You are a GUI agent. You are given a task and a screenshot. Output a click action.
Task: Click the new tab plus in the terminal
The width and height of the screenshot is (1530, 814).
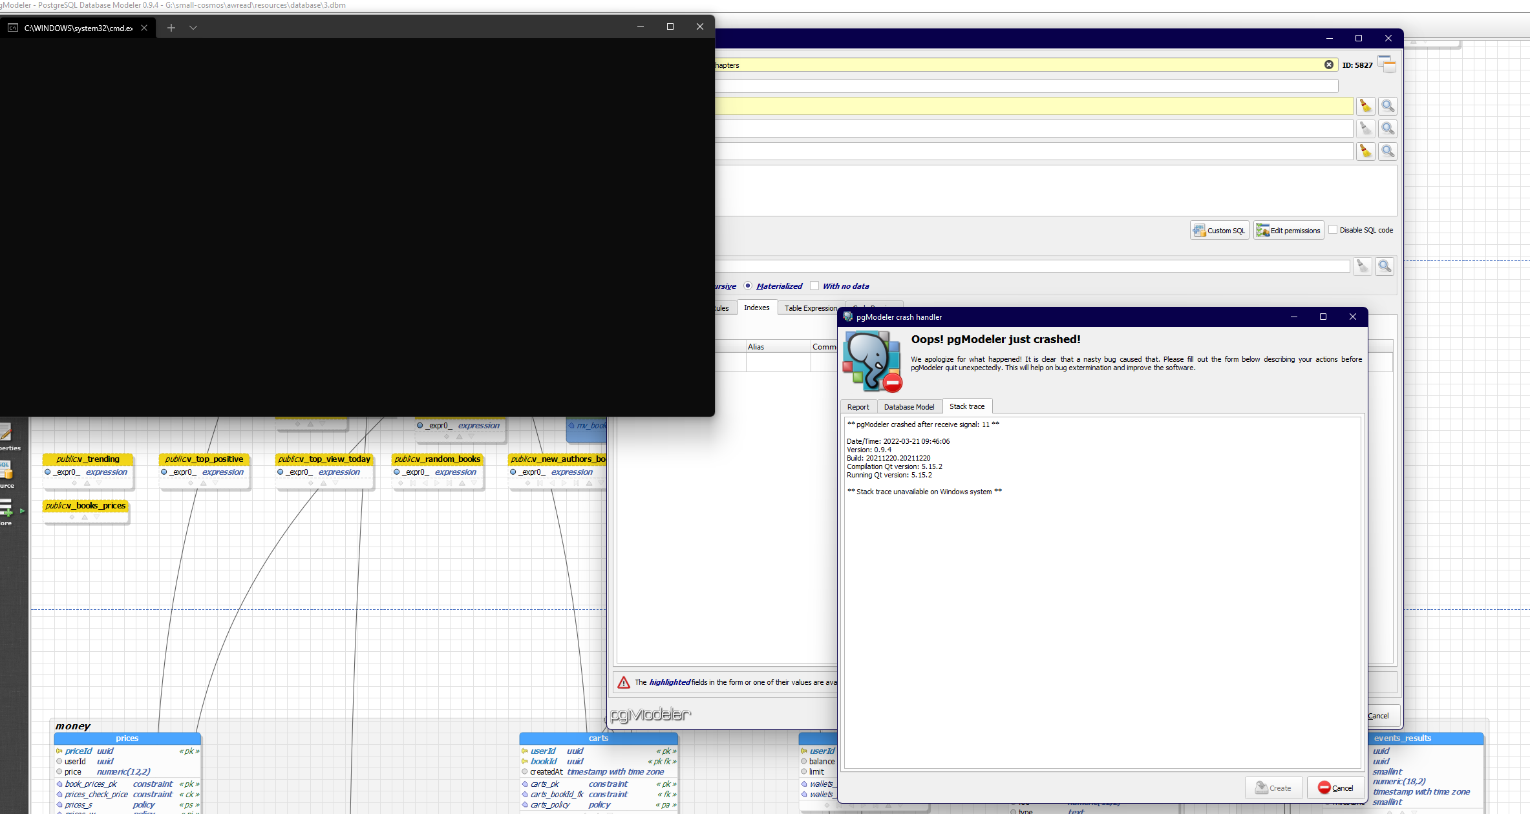(x=171, y=28)
